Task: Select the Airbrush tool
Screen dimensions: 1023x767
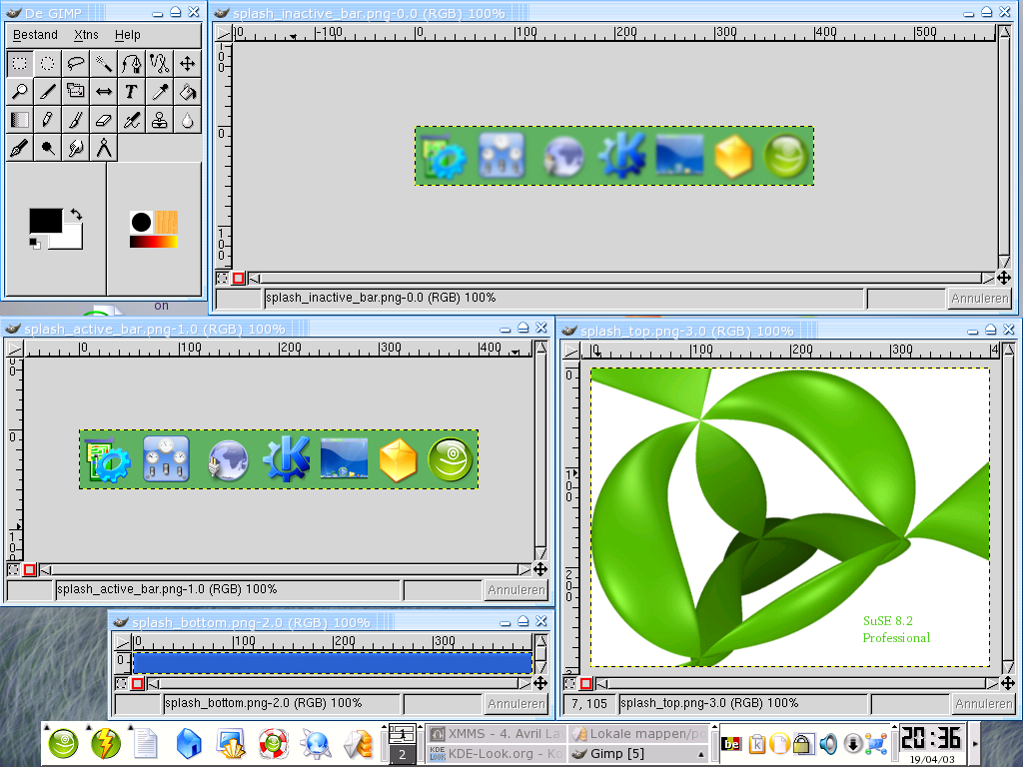Action: click(131, 120)
